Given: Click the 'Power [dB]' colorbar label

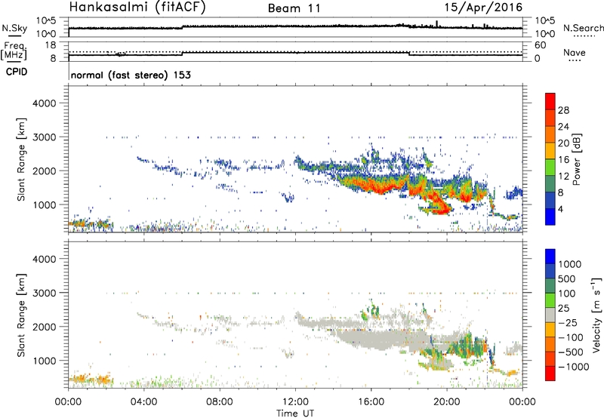Looking at the screenshot, I should 576,159.
